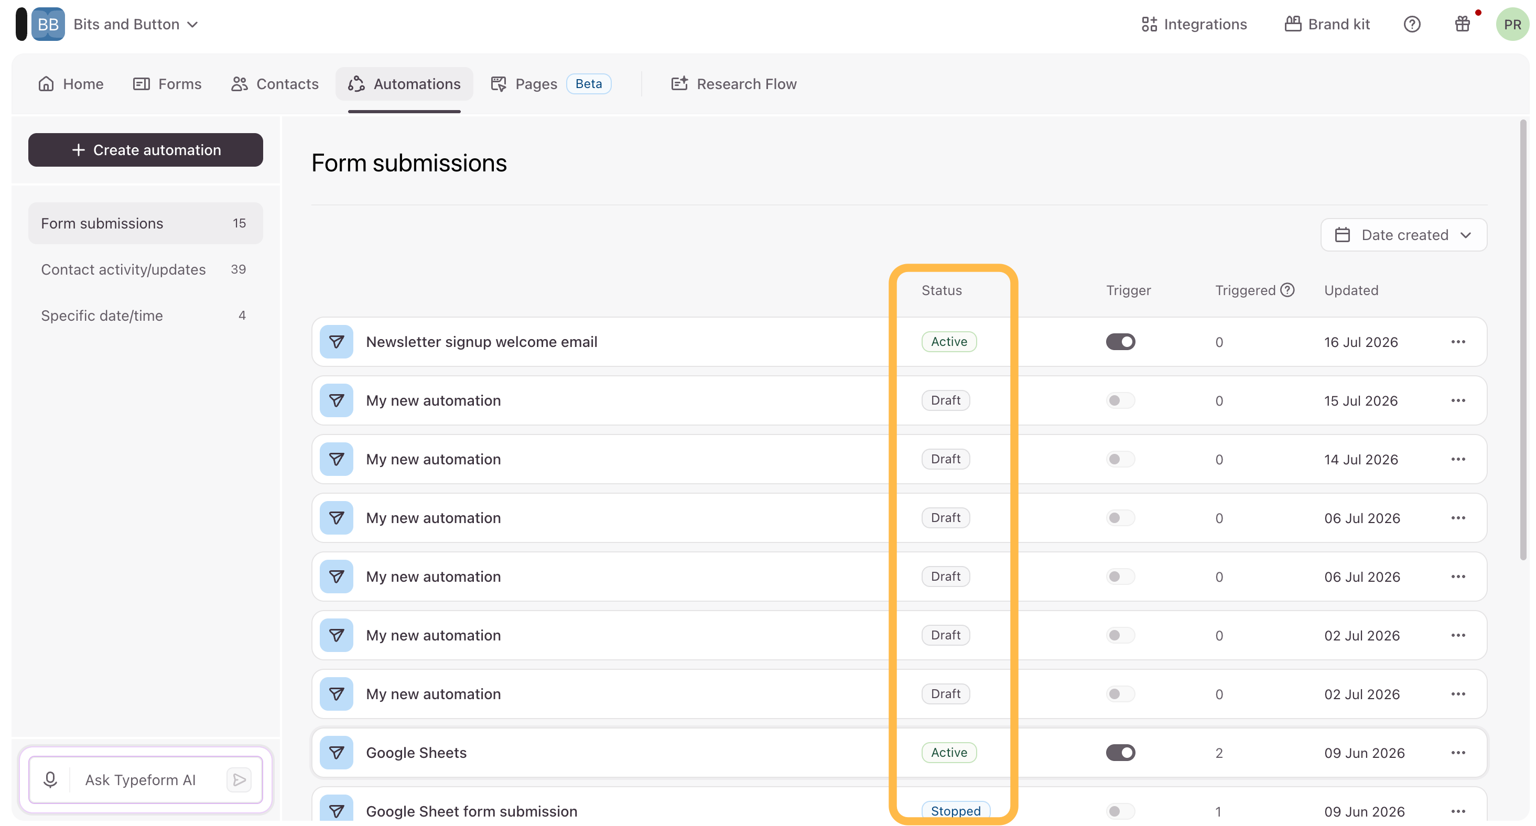Enable trigger for automation updated 14 Jul 2026

1120,459
